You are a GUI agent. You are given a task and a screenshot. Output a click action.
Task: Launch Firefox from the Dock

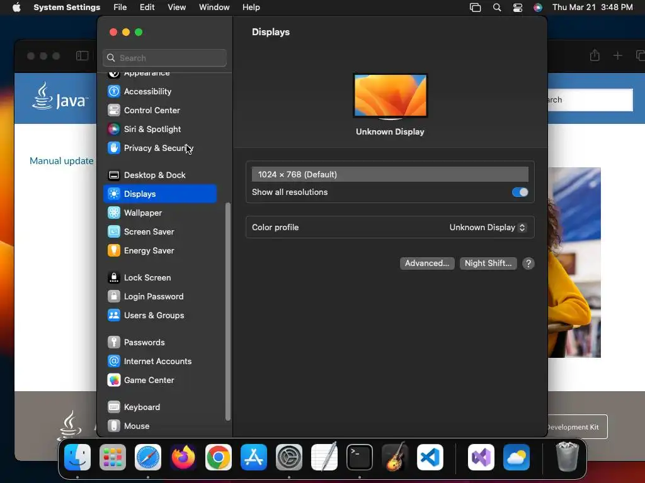point(183,457)
